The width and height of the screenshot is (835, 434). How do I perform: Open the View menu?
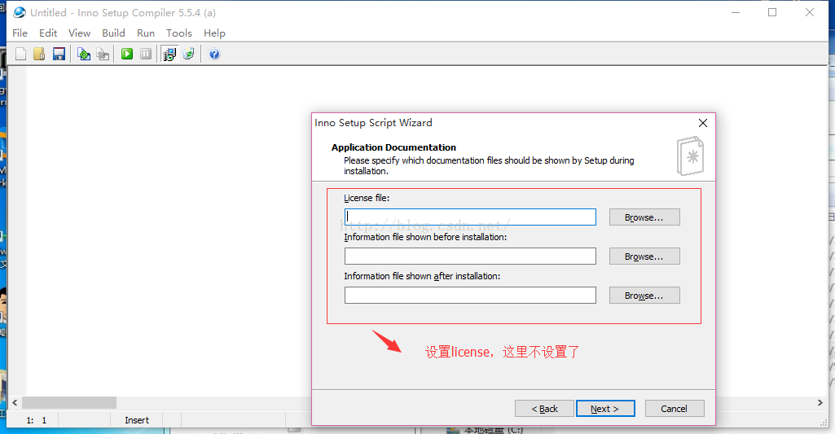(79, 33)
